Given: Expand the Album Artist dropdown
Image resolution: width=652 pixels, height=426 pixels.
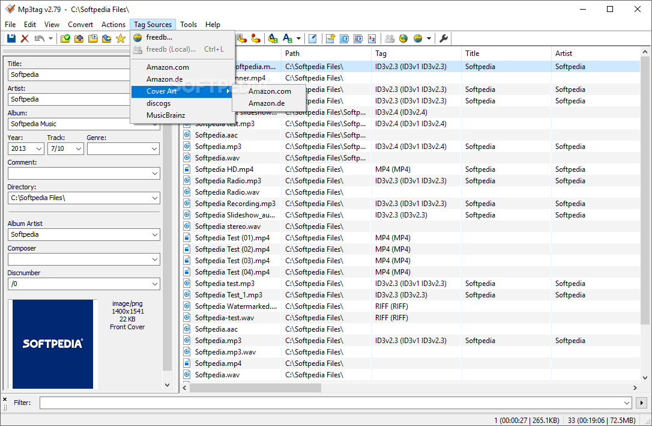Looking at the screenshot, I should (x=155, y=235).
